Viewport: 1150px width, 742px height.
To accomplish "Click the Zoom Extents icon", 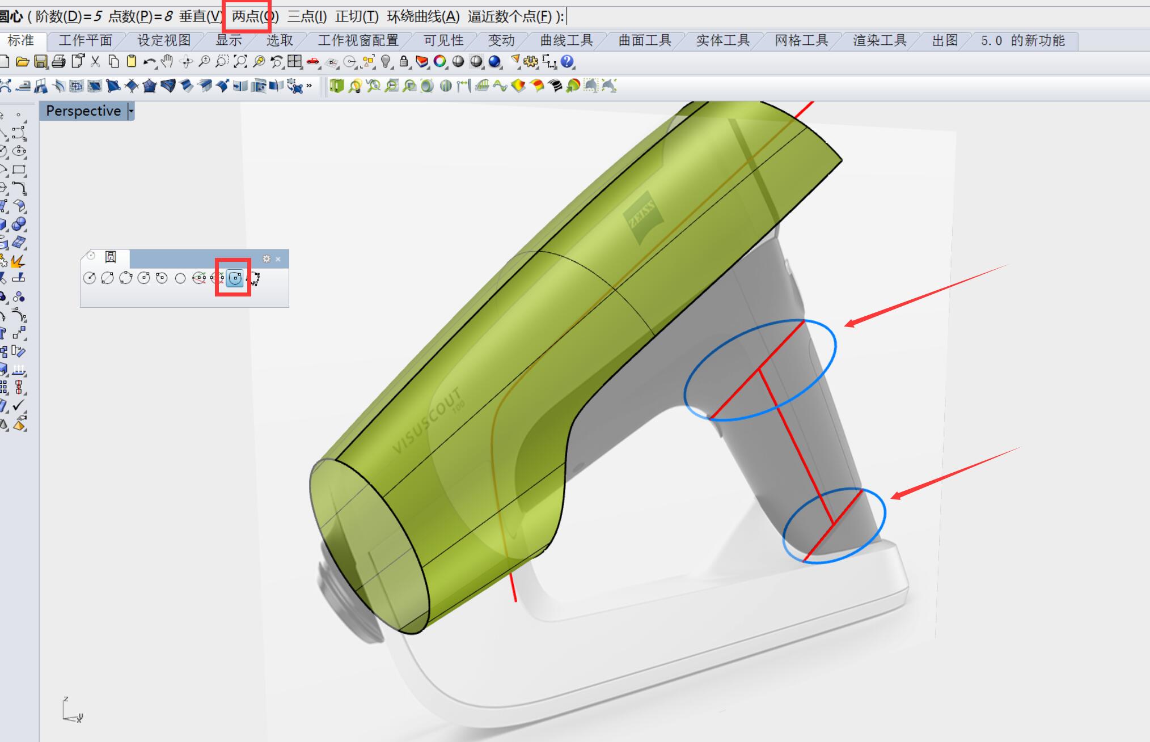I will (240, 62).
